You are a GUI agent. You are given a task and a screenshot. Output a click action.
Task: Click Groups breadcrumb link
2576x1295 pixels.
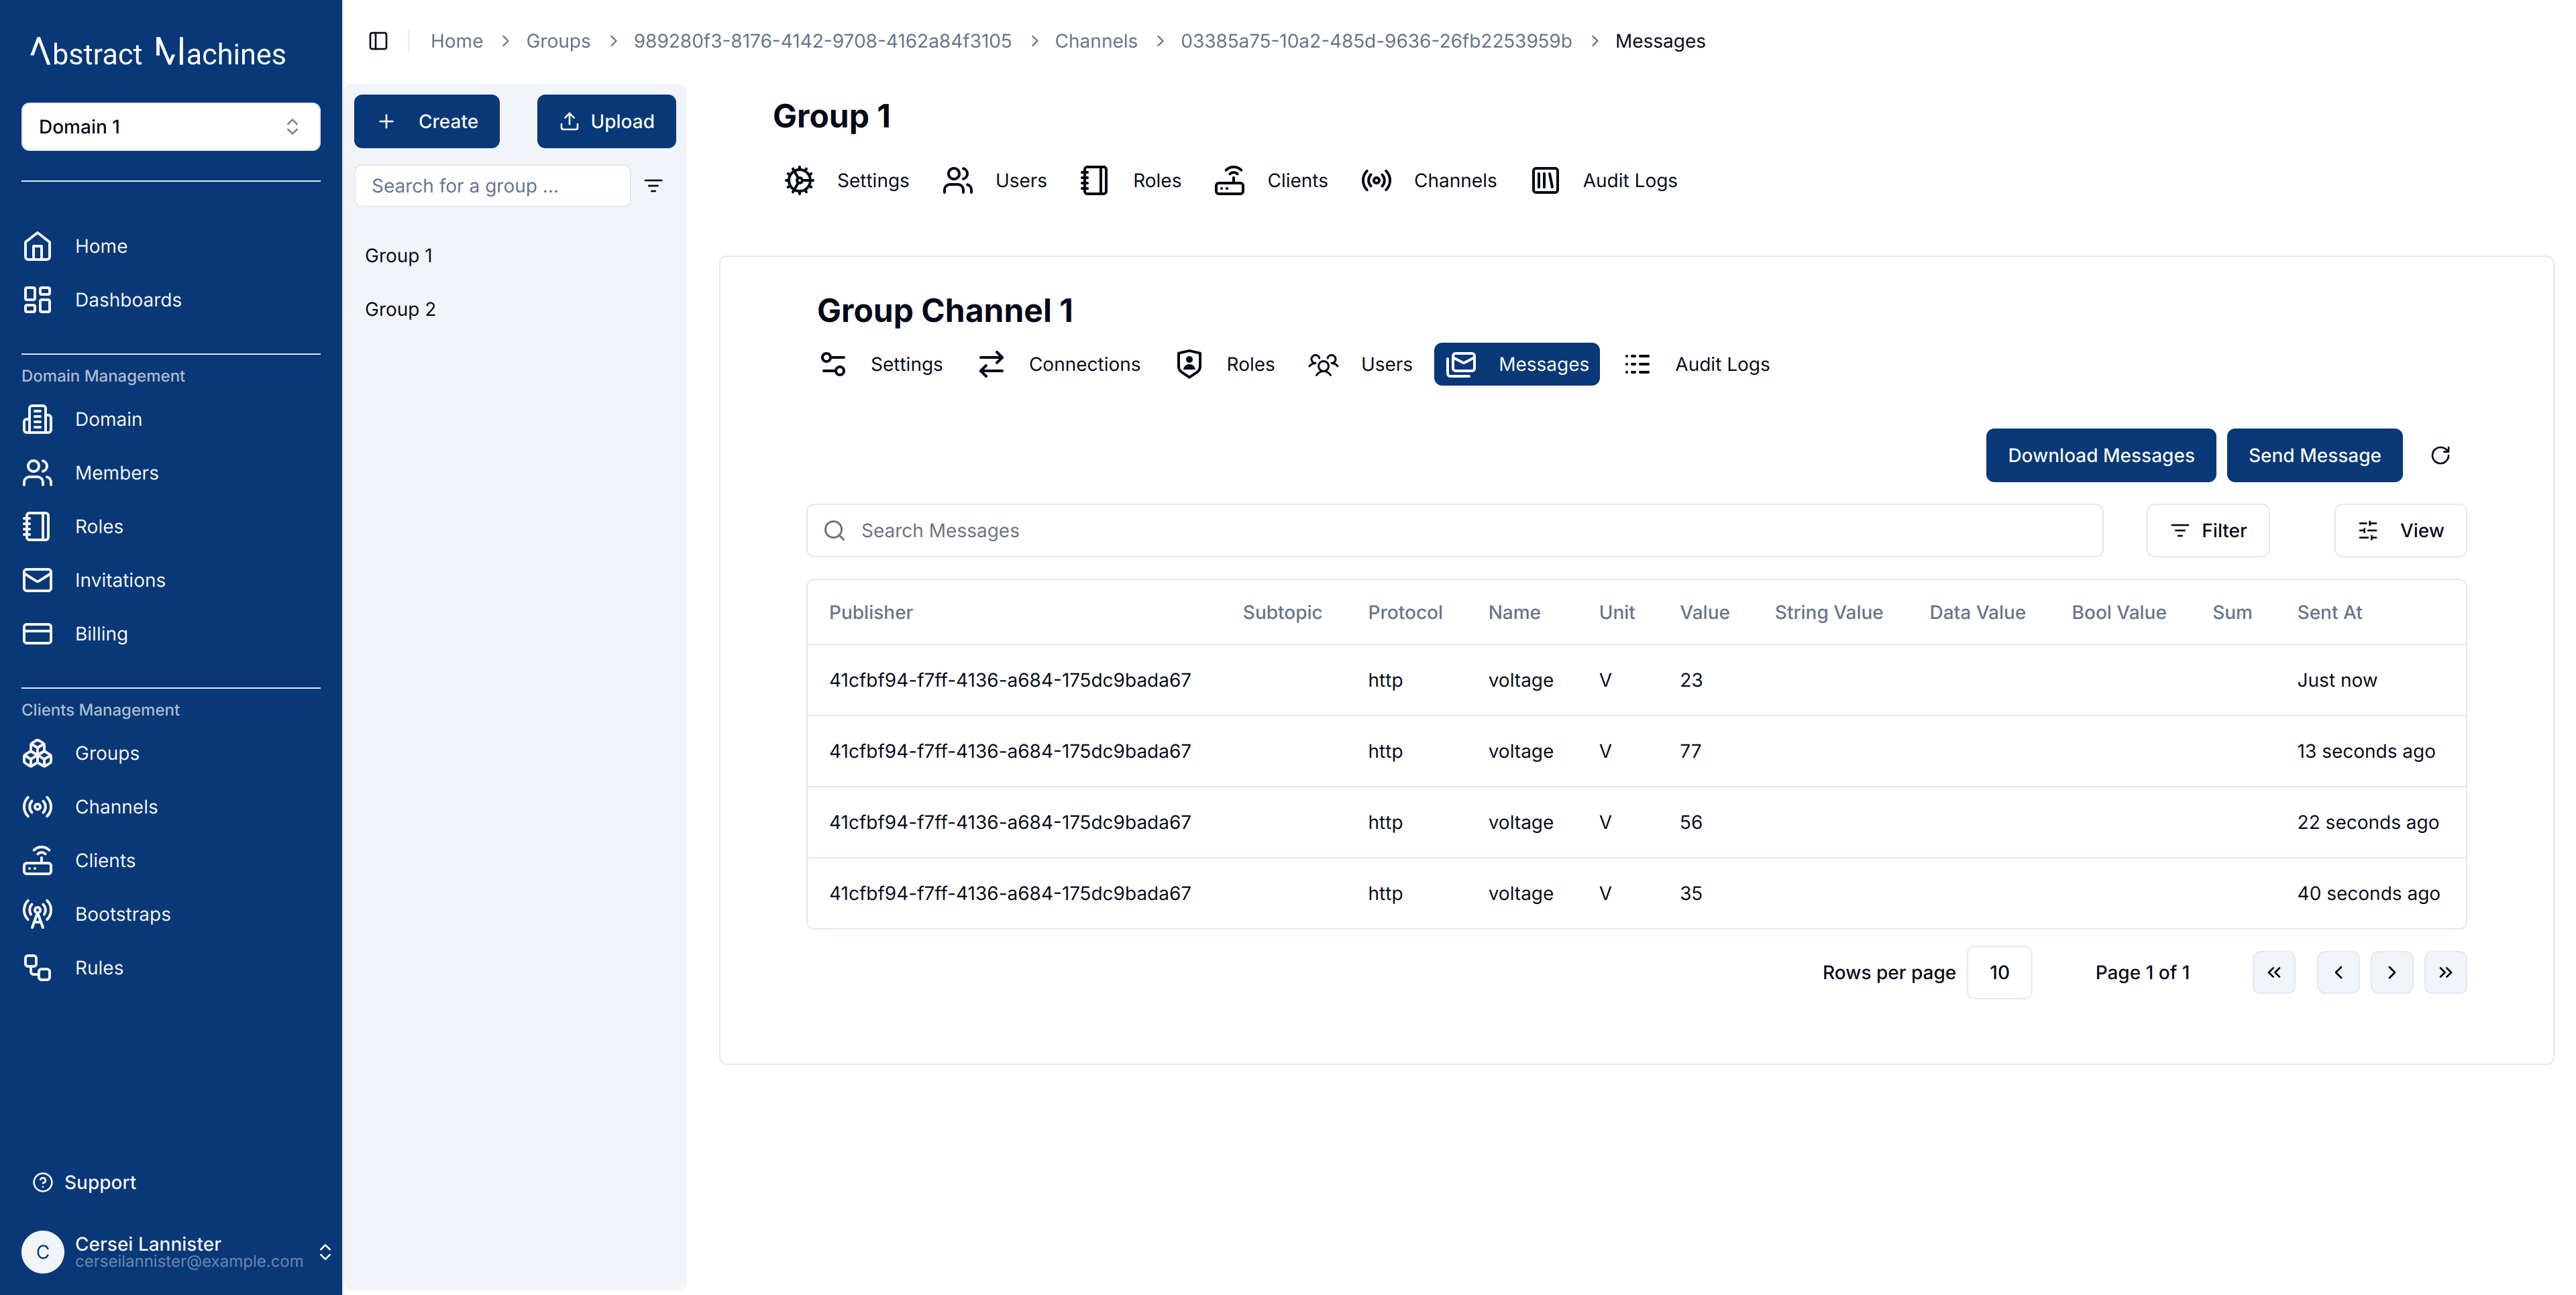[558, 41]
